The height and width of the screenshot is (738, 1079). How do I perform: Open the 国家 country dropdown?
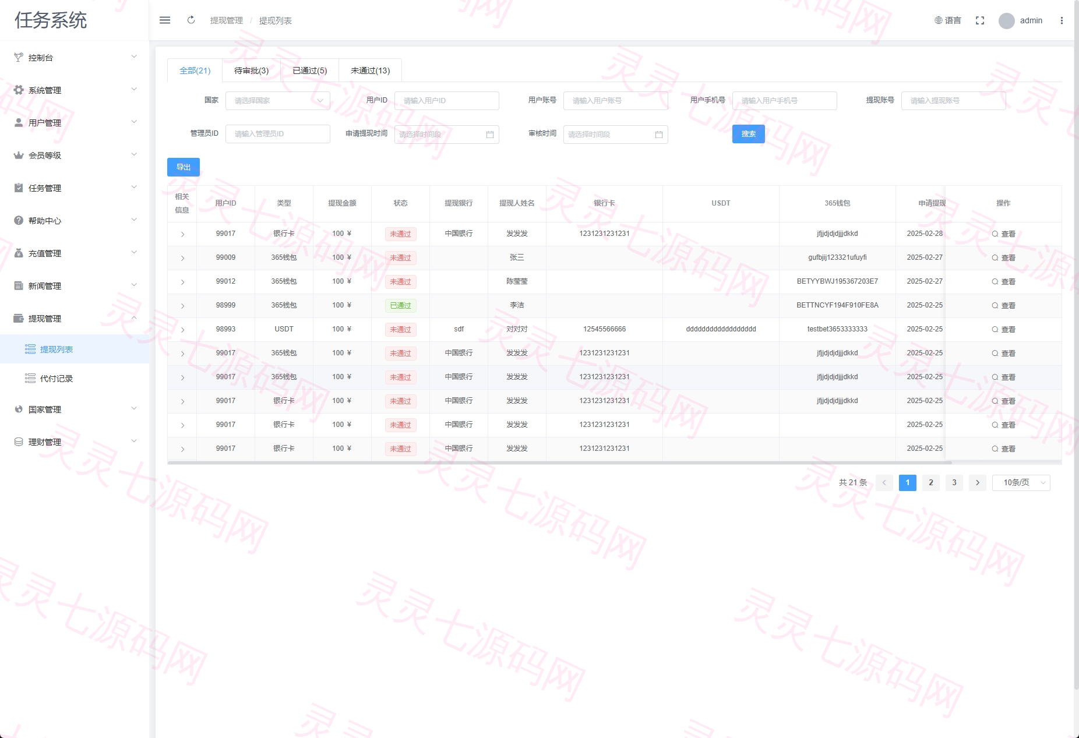coord(278,101)
